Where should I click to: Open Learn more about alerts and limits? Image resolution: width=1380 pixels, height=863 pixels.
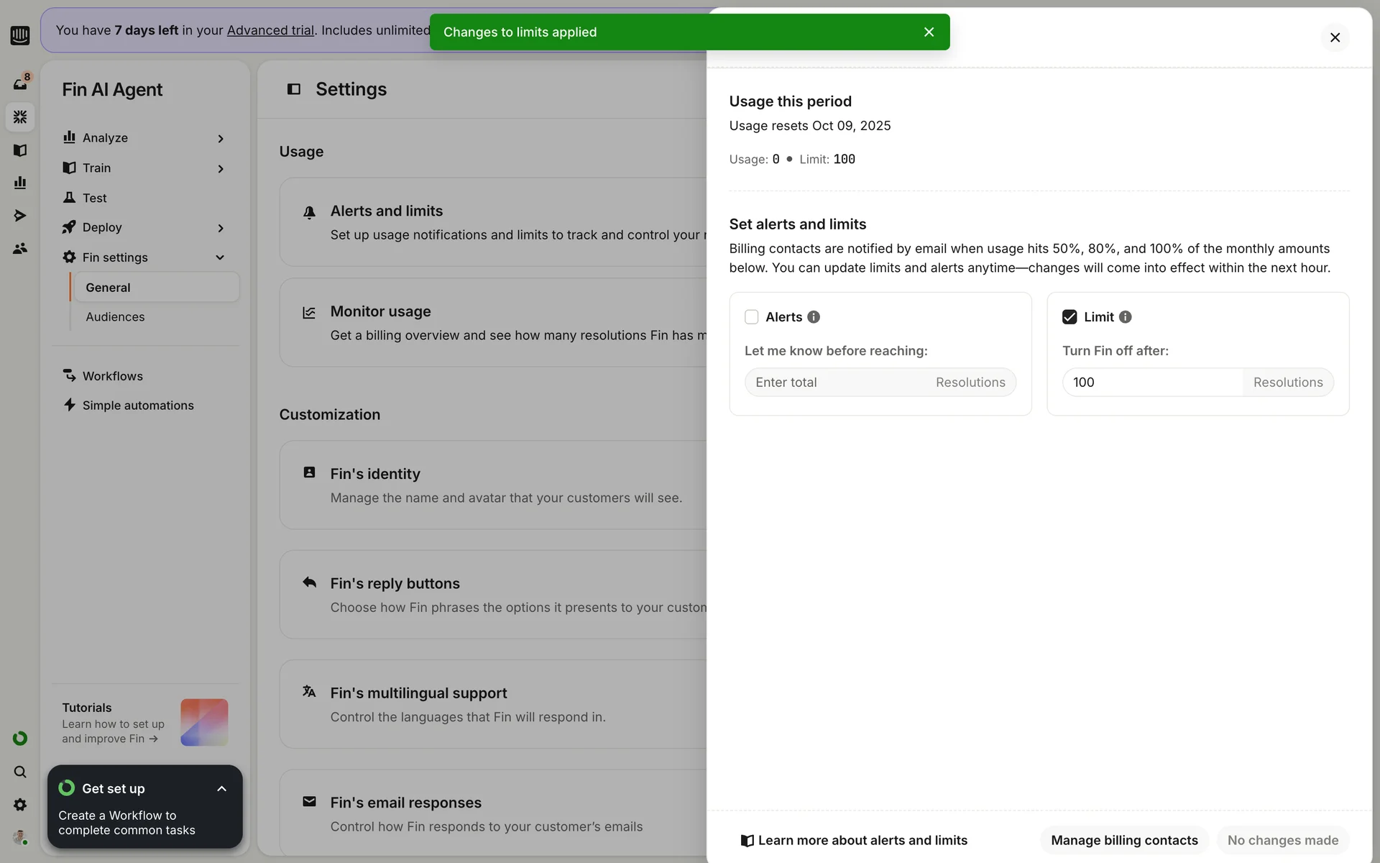click(x=854, y=840)
